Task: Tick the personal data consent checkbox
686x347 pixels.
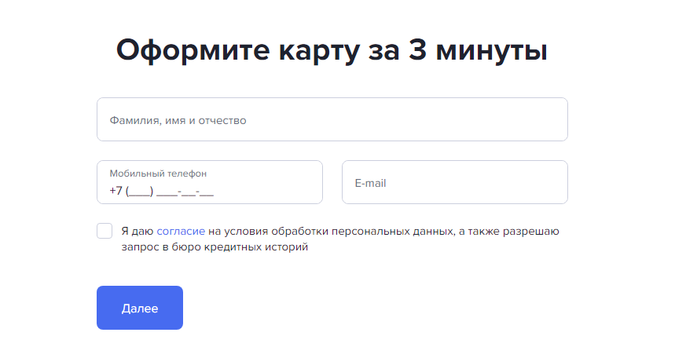Action: (105, 231)
